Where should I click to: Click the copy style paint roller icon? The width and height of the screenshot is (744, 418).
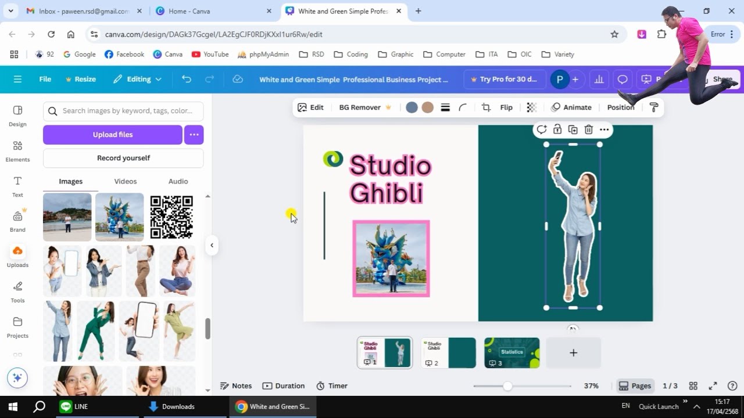coord(654,107)
